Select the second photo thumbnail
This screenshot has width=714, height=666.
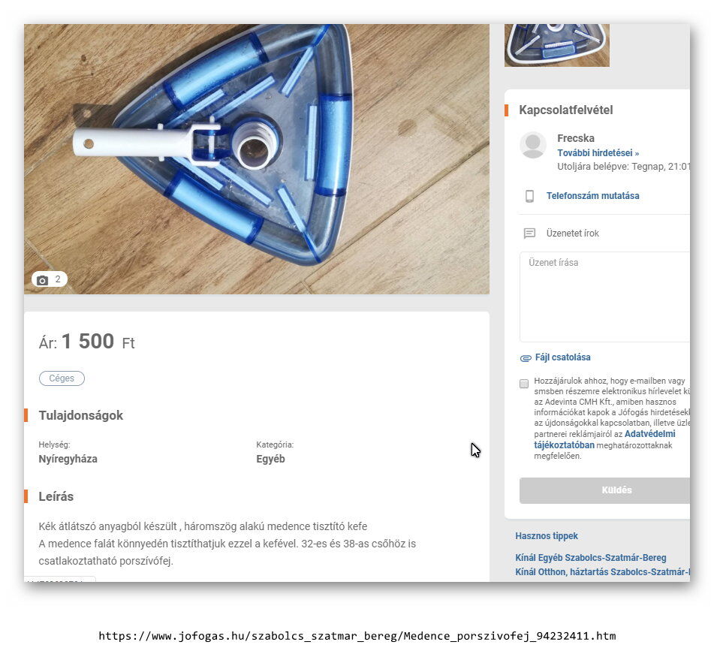click(x=557, y=45)
